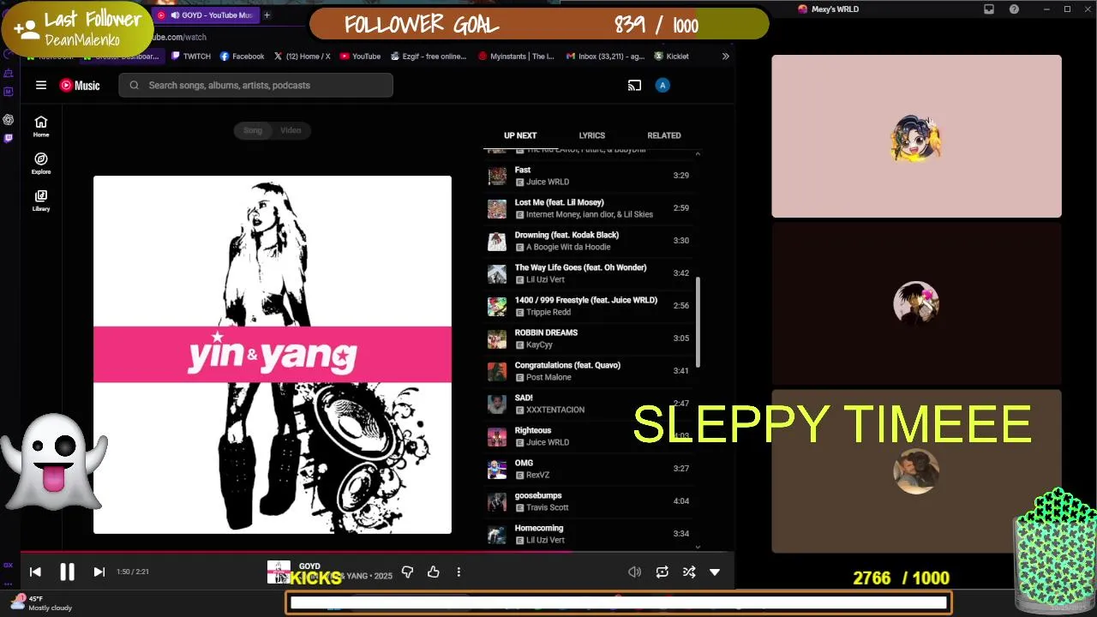Click the search songs input field

click(255, 85)
